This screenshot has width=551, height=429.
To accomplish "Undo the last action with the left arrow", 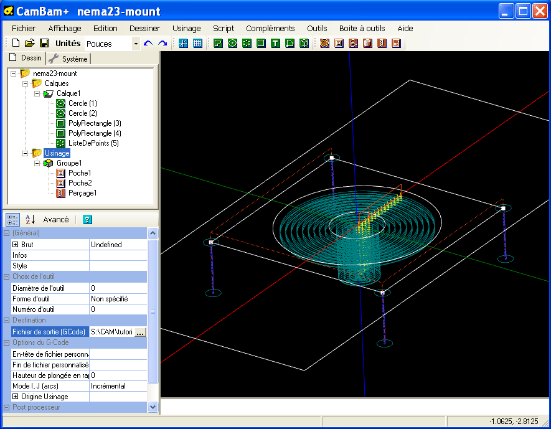I will click(148, 43).
